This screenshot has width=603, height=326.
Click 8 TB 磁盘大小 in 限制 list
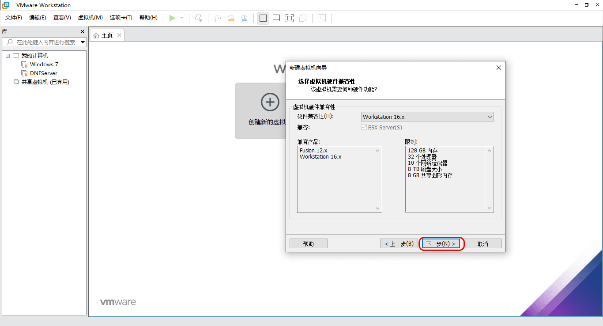point(425,169)
